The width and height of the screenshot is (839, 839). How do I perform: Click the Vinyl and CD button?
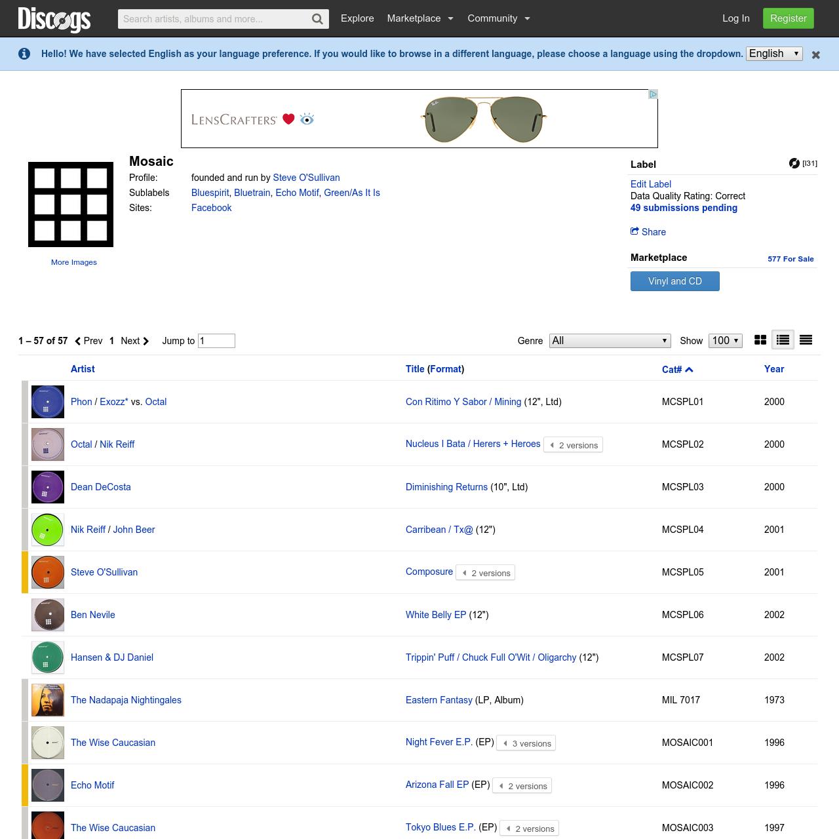pos(675,281)
